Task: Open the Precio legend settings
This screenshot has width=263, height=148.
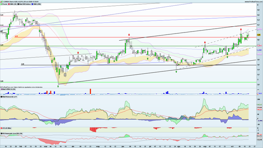Action: tap(4, 4)
